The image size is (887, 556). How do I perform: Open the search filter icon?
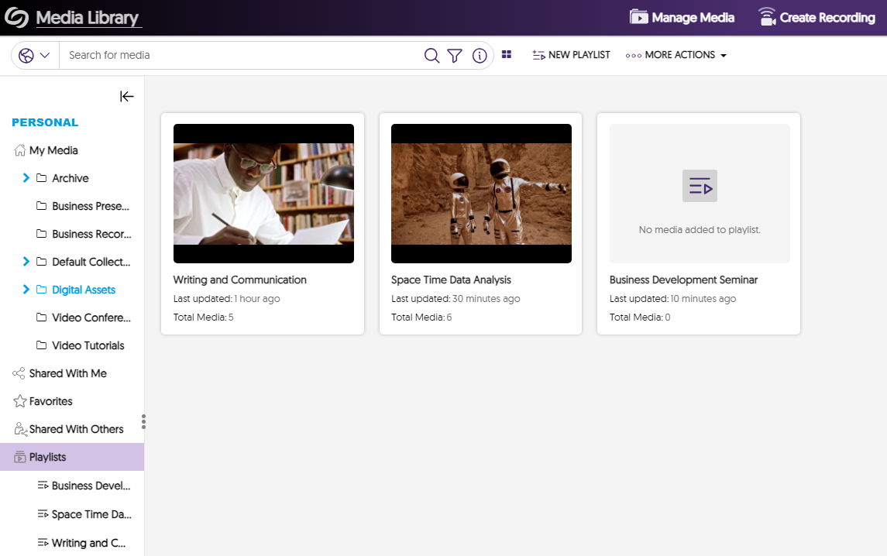(x=455, y=55)
